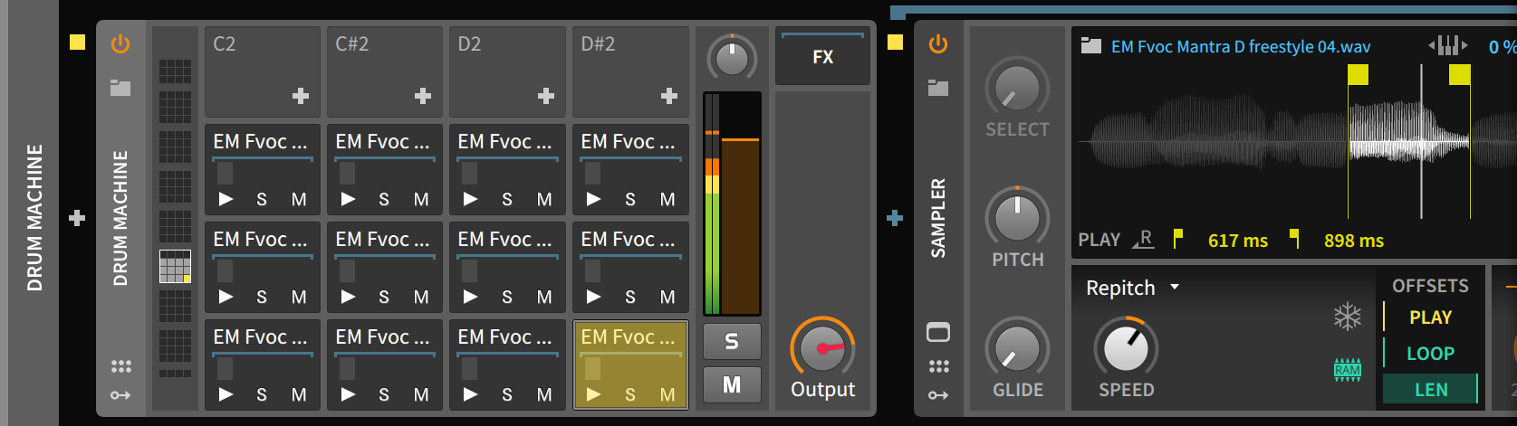This screenshot has width=1517, height=426.
Task: Toggle the reverse R playback icon
Action: pos(1144,239)
